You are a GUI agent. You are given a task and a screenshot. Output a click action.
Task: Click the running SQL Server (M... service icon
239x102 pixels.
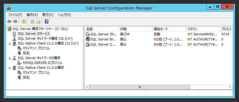(x=88, y=34)
